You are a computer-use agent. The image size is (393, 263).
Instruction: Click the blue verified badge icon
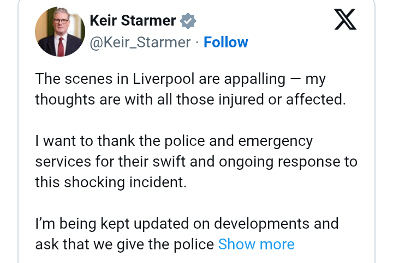[188, 21]
